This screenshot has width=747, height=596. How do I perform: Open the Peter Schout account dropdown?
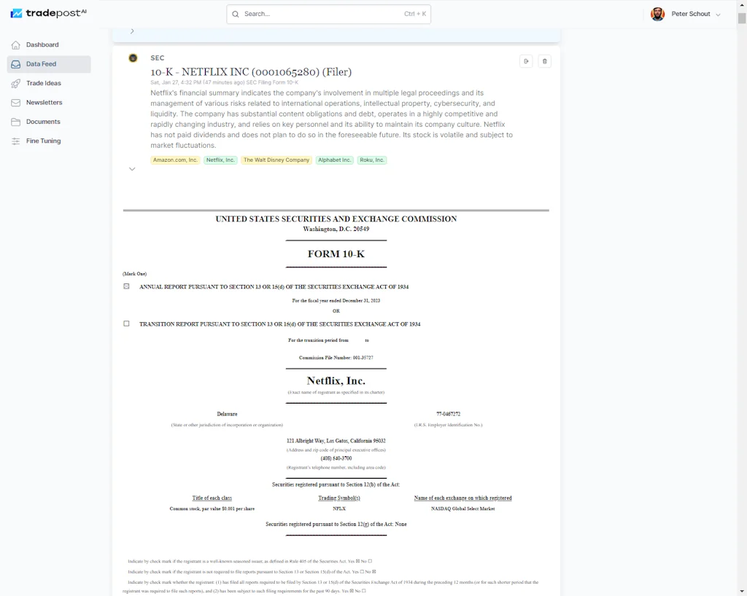coord(686,13)
